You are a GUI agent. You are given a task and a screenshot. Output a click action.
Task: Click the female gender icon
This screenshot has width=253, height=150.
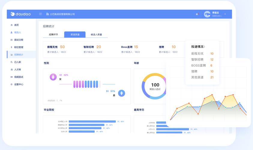[x=53, y=77]
